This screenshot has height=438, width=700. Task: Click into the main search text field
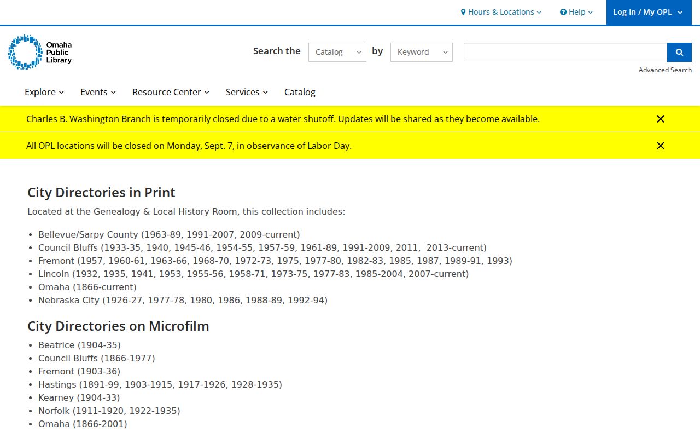pyautogui.click(x=565, y=52)
